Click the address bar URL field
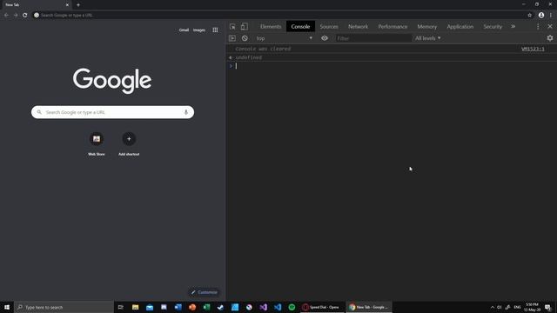The width and height of the screenshot is (557, 313). click(x=280, y=16)
